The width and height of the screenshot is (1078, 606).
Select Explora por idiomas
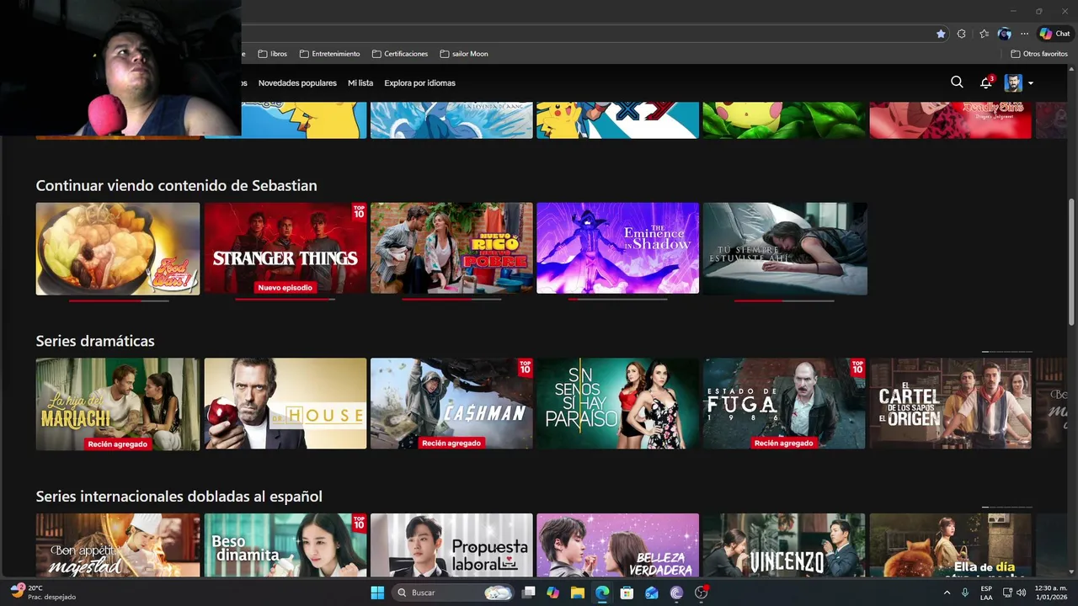click(419, 83)
